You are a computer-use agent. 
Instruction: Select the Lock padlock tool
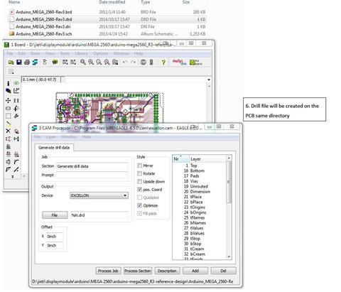8,146
